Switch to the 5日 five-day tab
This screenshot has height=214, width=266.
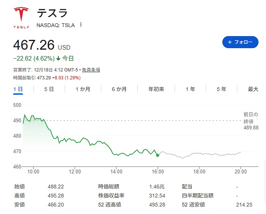click(x=49, y=89)
